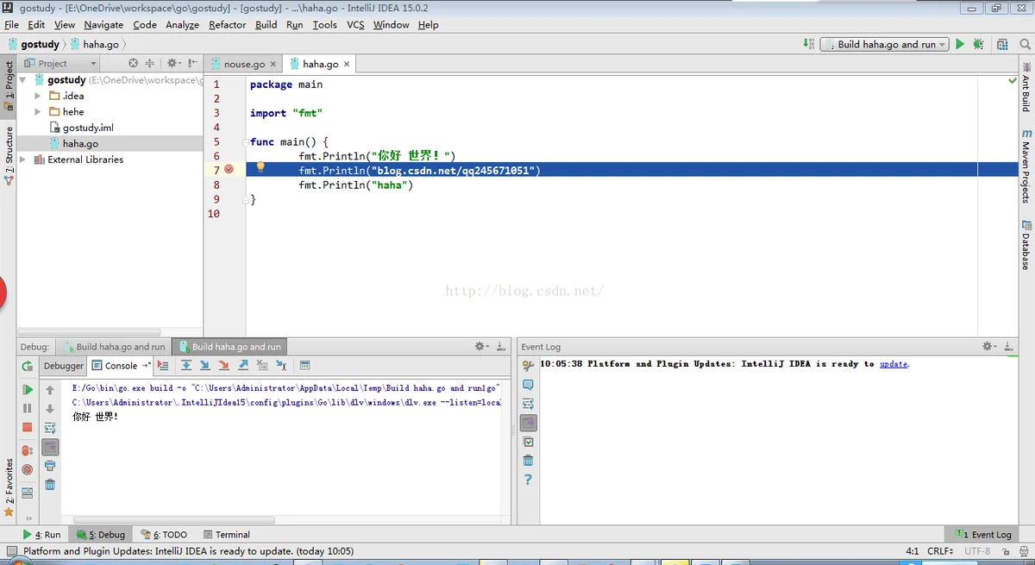Viewport: 1035px width, 565px height.
Task: Open the Make project icon in the toolbar
Action: point(808,44)
